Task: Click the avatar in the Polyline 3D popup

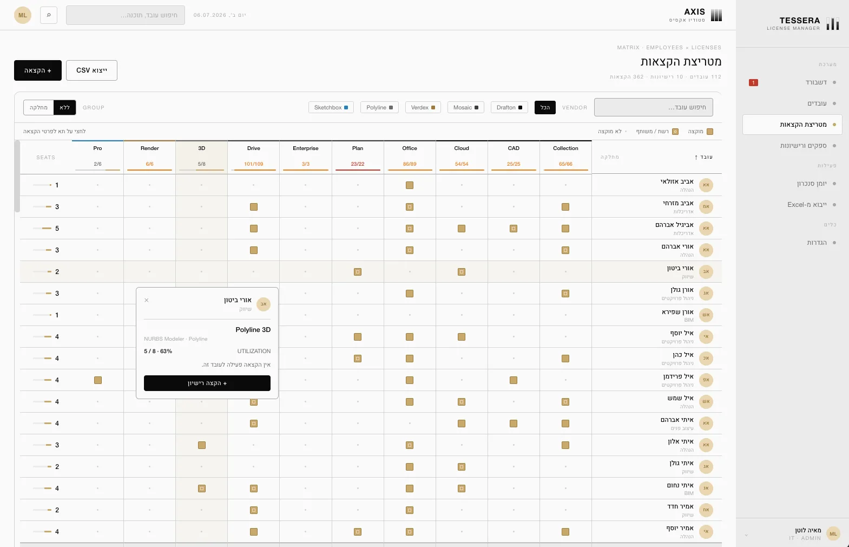Action: click(x=264, y=304)
